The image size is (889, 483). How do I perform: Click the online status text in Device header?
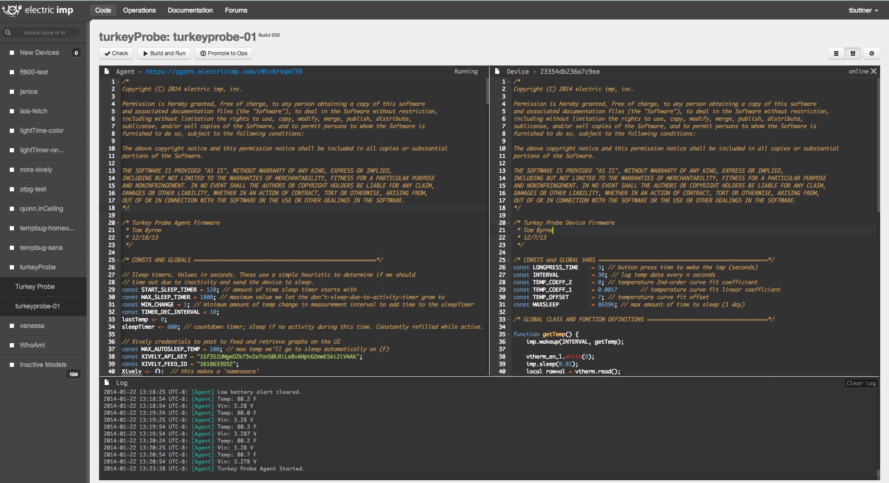pos(858,72)
